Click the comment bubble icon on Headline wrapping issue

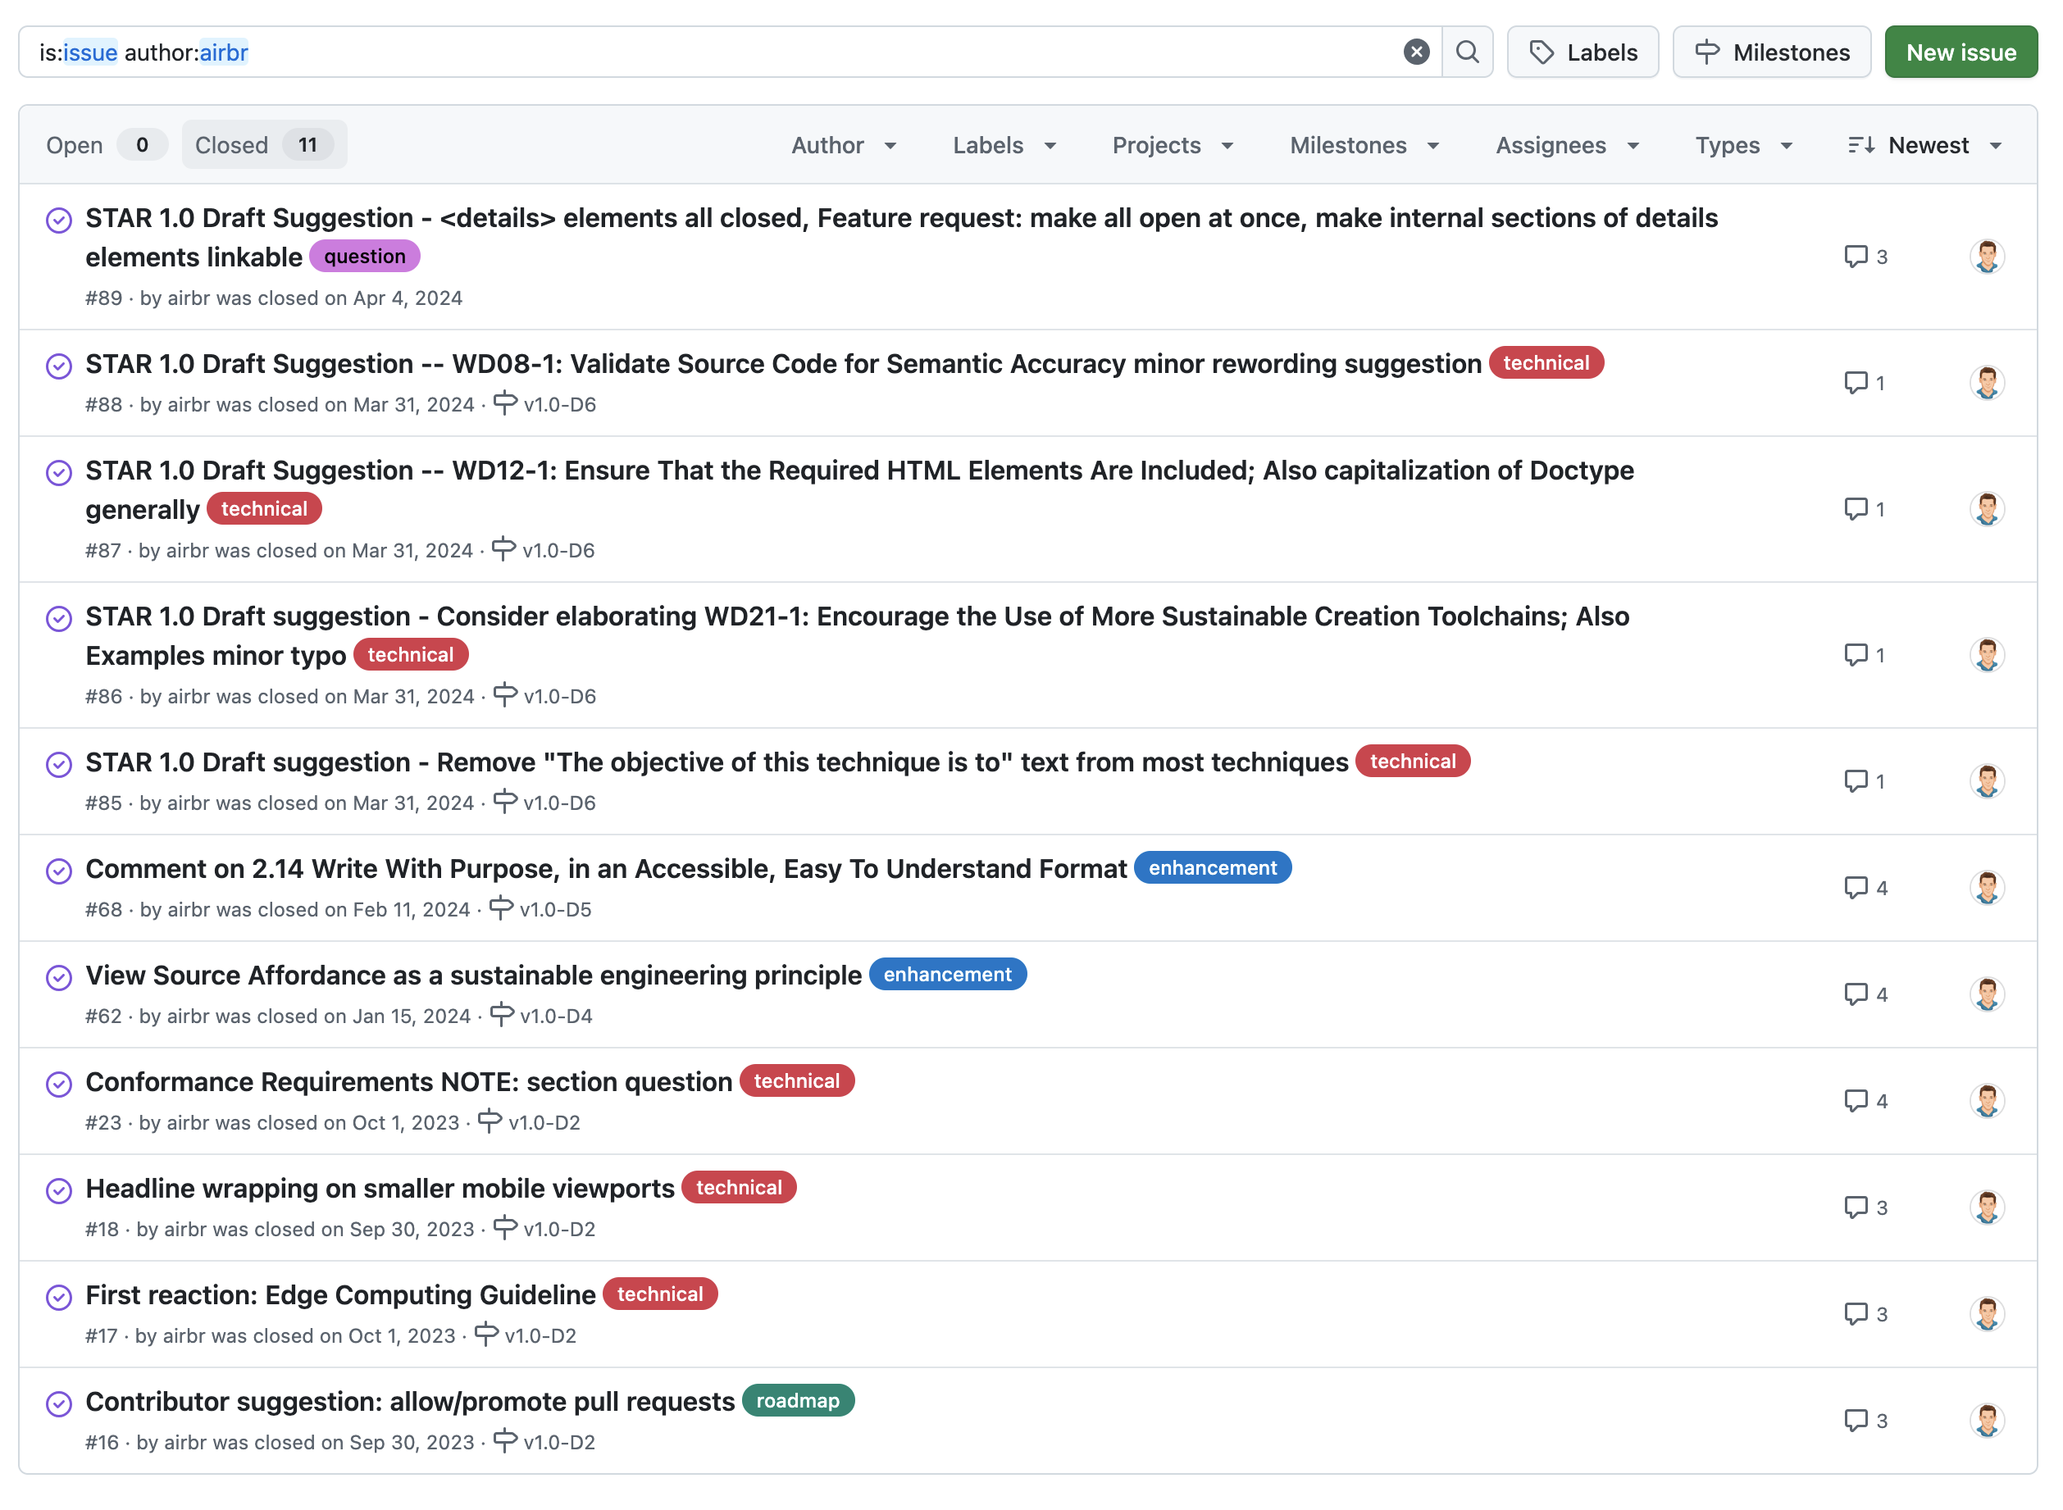pyautogui.click(x=1856, y=1207)
